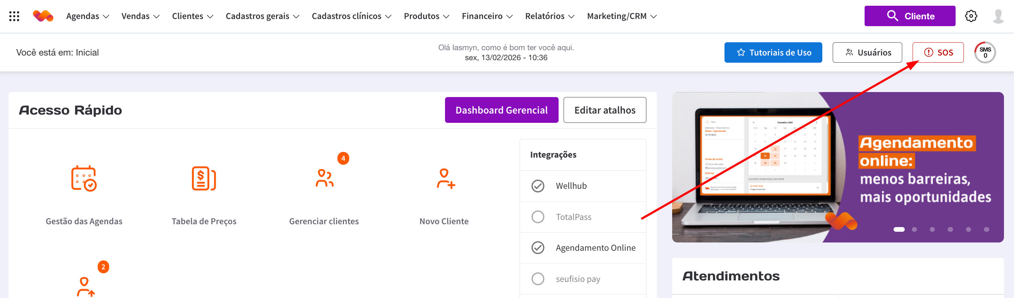Click the orange heart logo
This screenshot has height=298, width=1014.
43,16
